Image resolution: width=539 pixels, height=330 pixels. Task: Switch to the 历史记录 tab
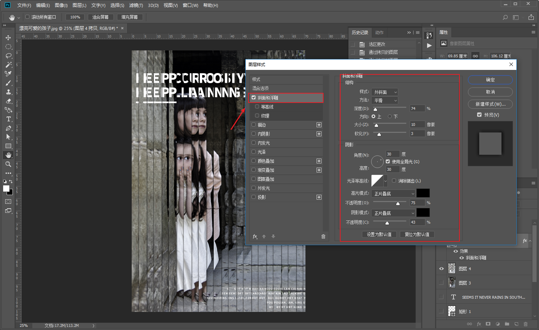point(360,33)
